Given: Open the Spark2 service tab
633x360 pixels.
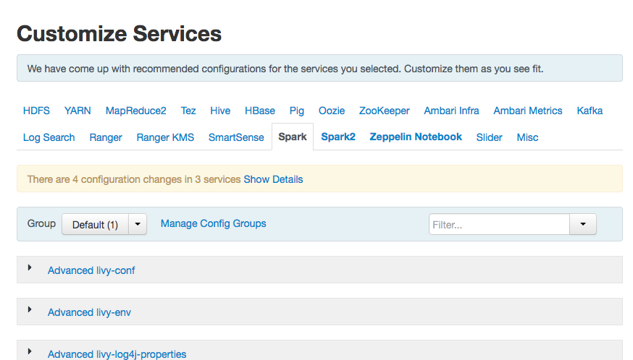Looking at the screenshot, I should (x=338, y=137).
